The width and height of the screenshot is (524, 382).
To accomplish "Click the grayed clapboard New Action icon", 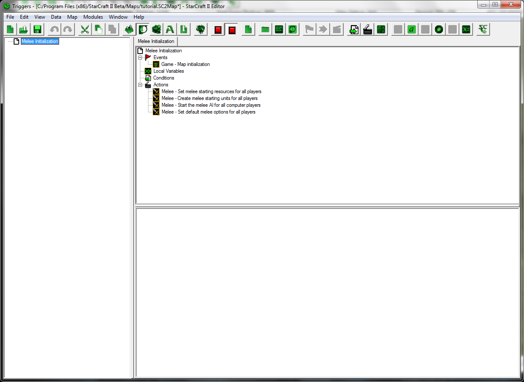I will [x=337, y=29].
